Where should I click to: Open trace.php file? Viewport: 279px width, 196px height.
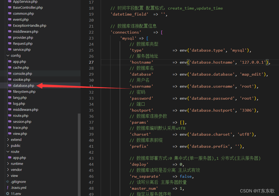[x=20, y=128]
